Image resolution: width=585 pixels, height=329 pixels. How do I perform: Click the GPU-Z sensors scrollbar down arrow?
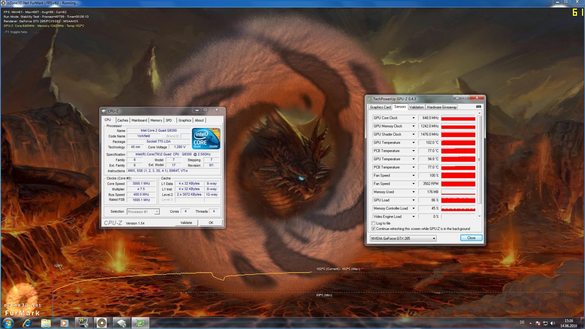click(x=480, y=216)
